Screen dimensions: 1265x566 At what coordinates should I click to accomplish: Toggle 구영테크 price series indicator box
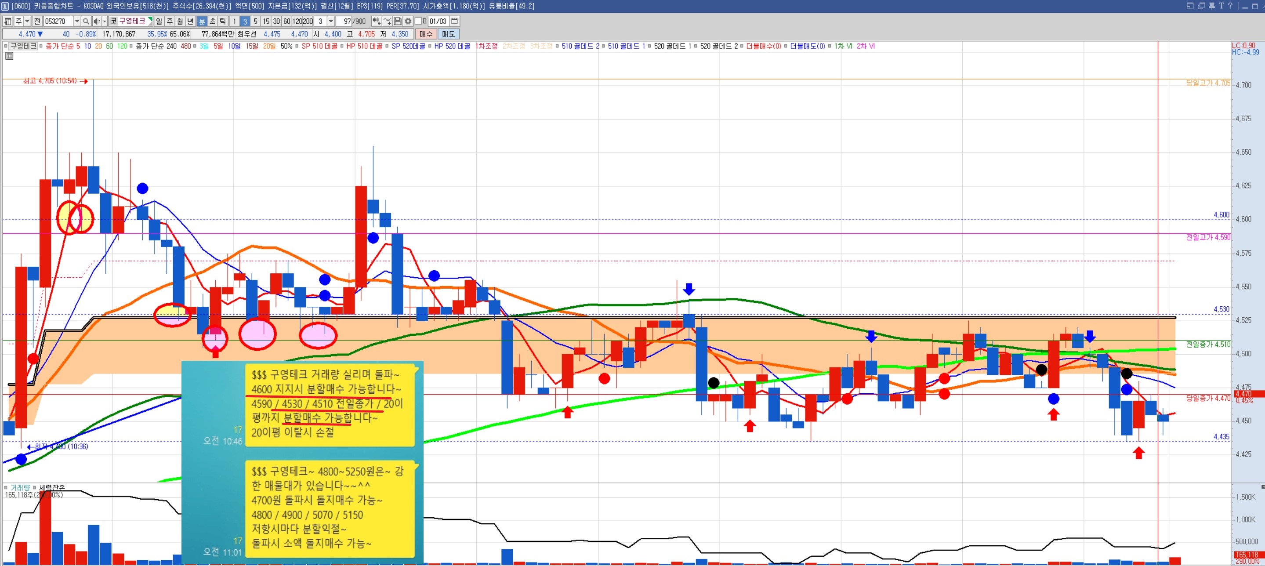[6, 46]
